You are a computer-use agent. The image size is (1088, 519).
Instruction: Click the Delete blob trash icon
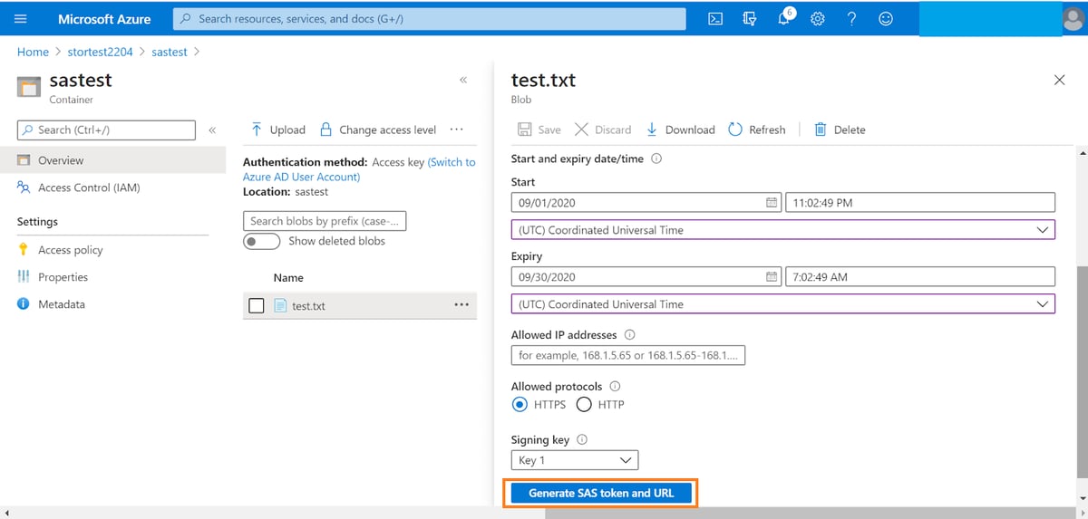pyautogui.click(x=821, y=130)
